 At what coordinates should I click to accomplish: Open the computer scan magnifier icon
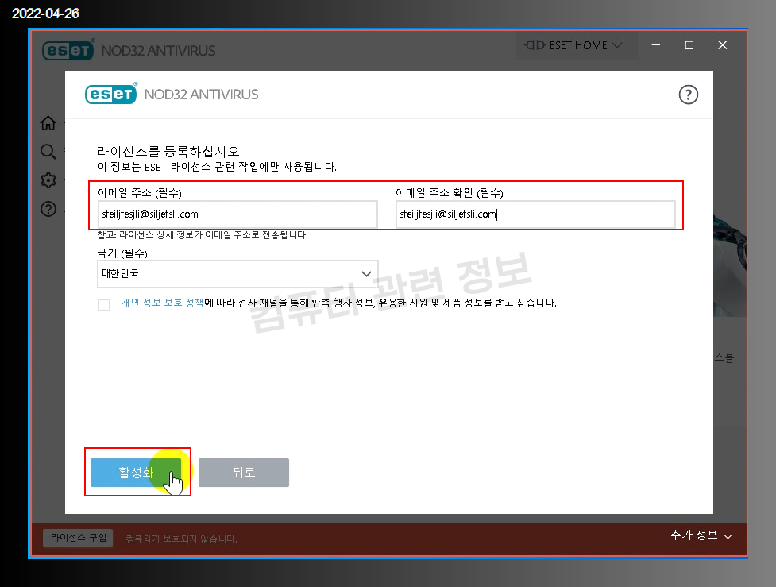tap(48, 152)
